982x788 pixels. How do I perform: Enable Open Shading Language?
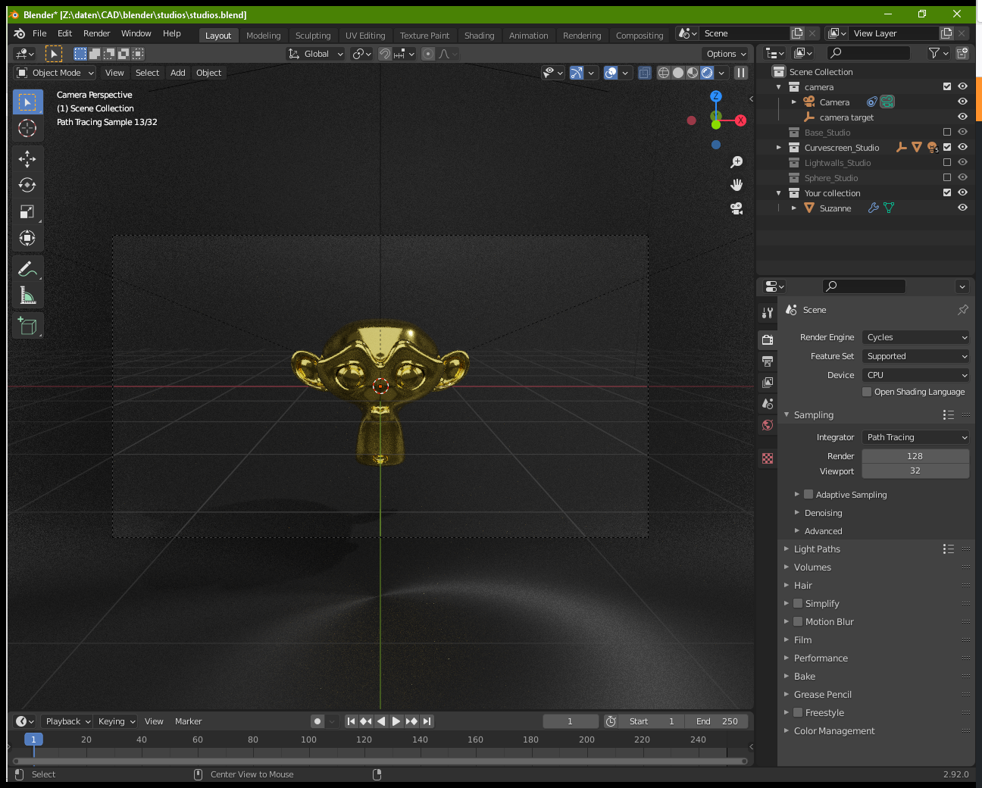(x=866, y=392)
